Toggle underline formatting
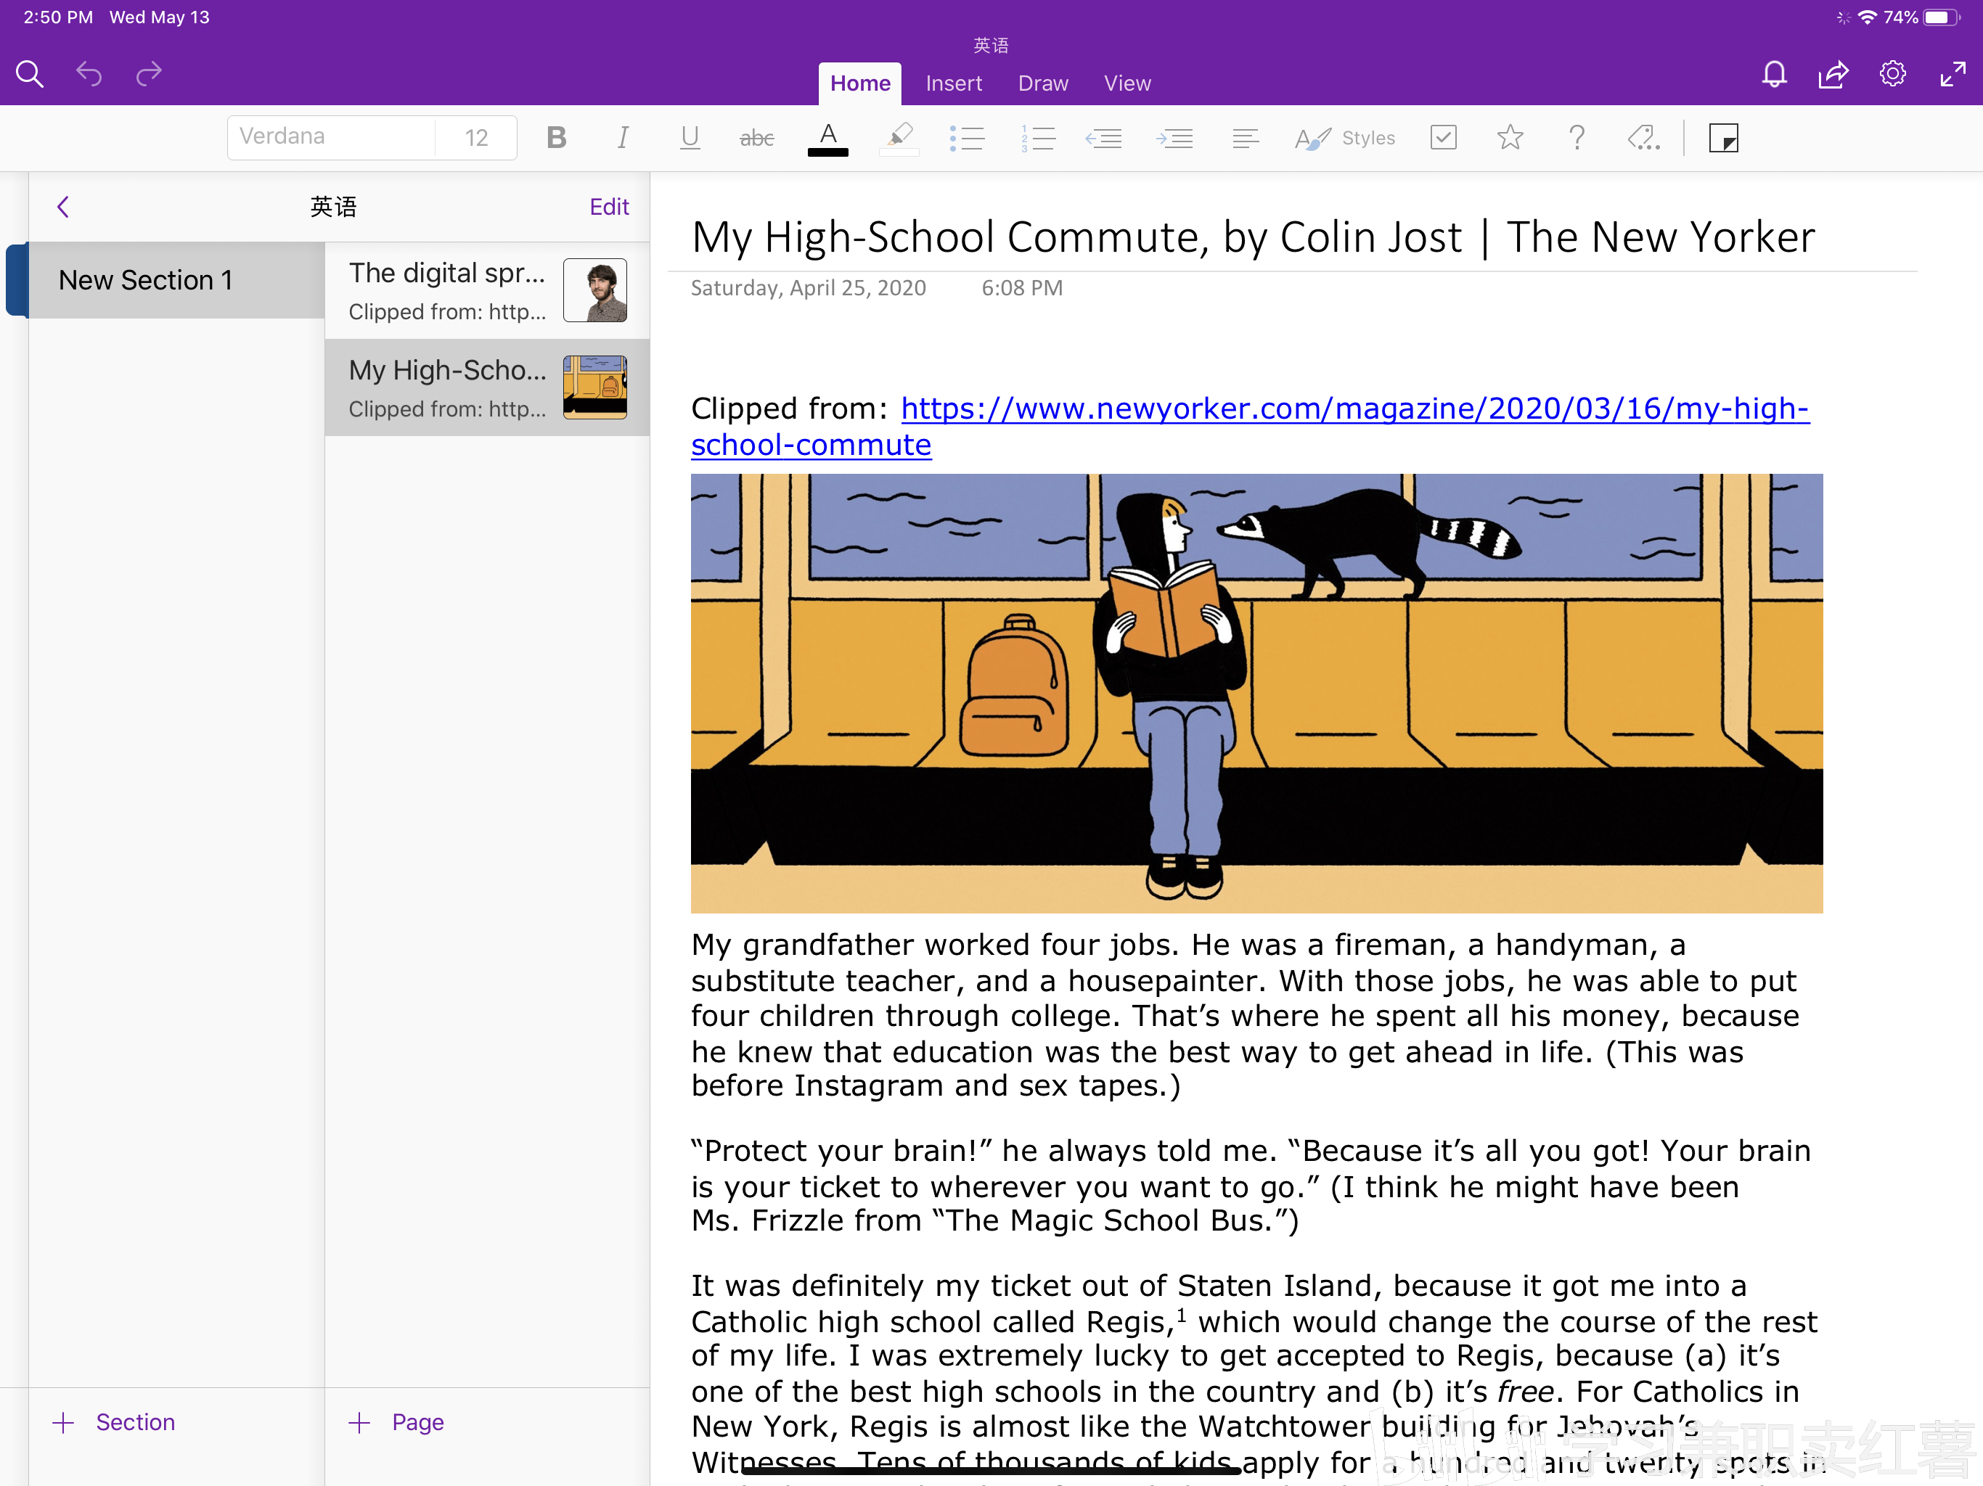This screenshot has height=1486, width=1983. click(690, 137)
